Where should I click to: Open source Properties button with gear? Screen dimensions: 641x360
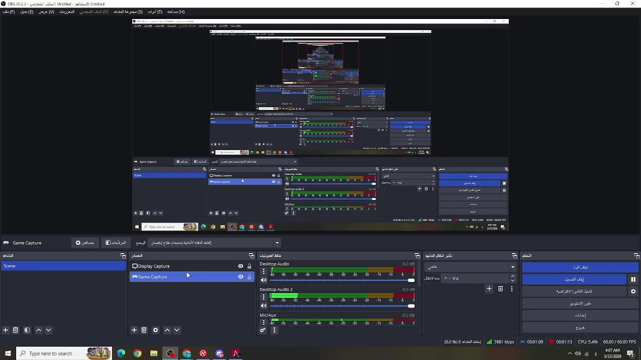pos(85,242)
